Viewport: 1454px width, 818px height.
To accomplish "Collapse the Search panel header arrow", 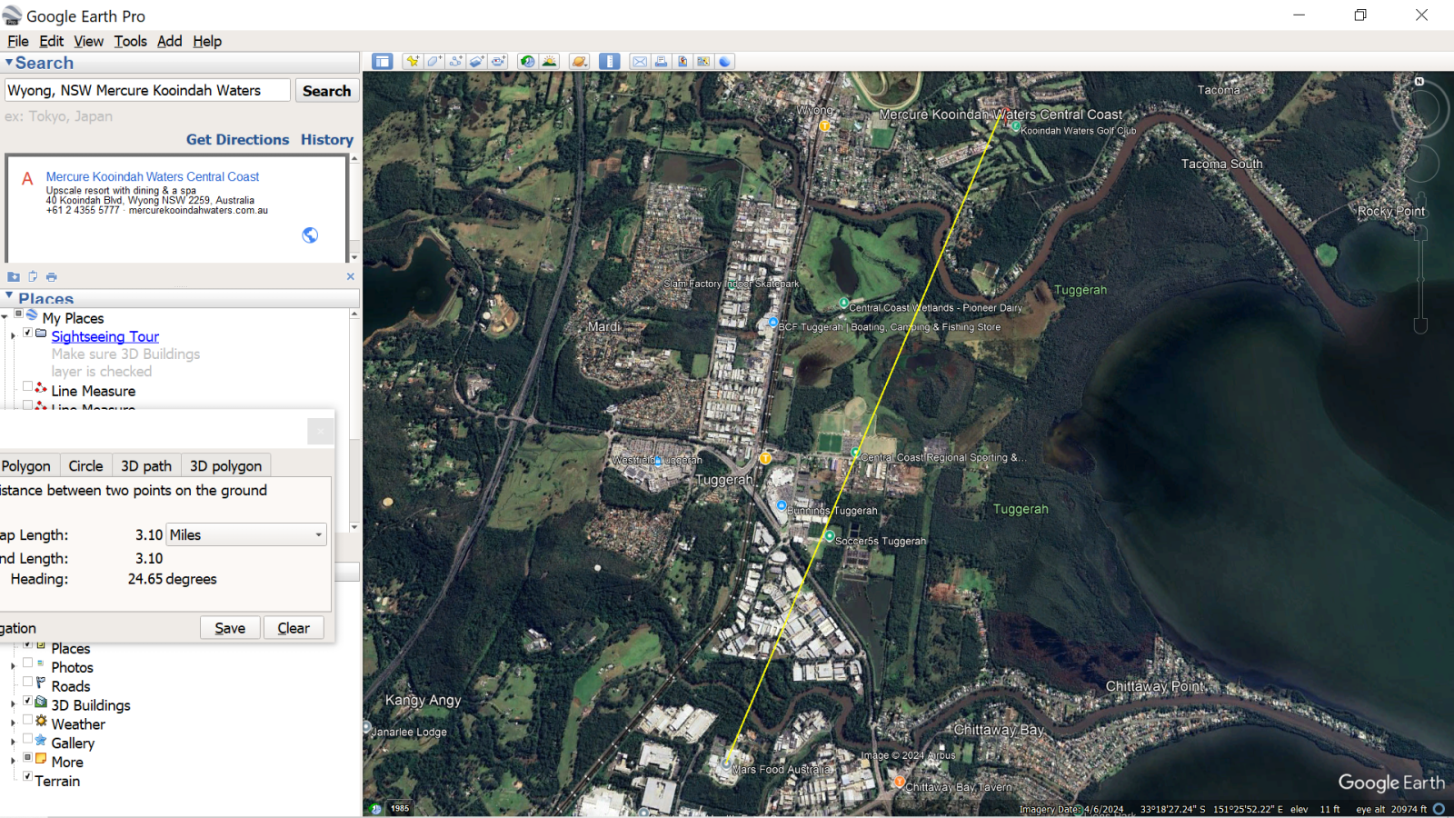I will 9,63.
